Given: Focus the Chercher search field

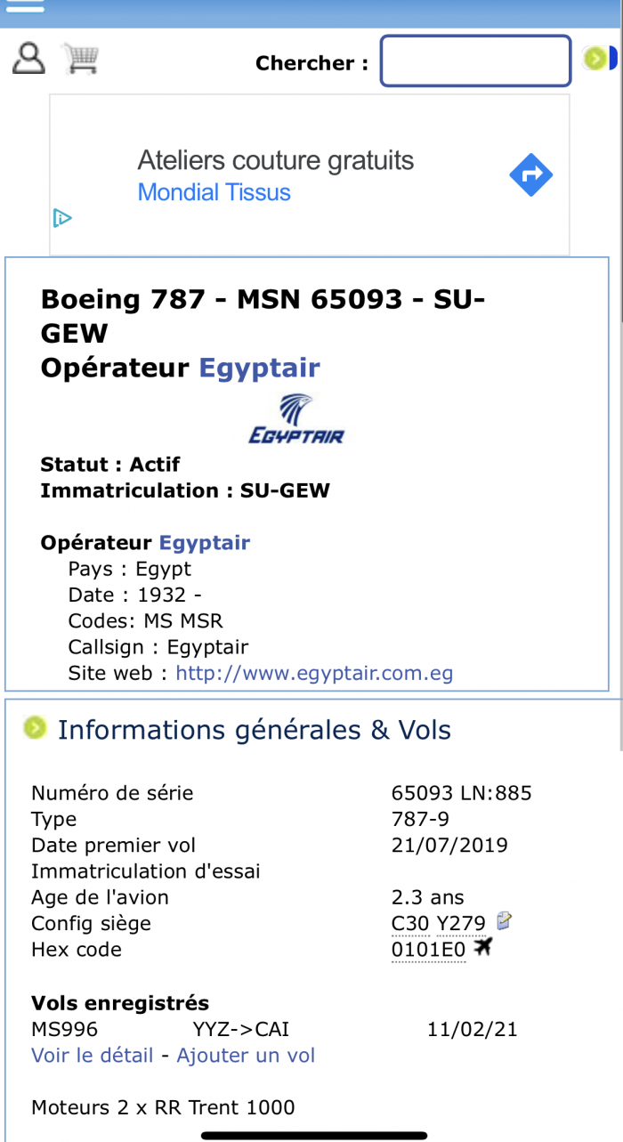Looking at the screenshot, I should coord(476,61).
